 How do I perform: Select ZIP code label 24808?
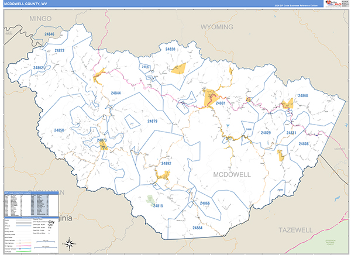(x=304, y=144)
